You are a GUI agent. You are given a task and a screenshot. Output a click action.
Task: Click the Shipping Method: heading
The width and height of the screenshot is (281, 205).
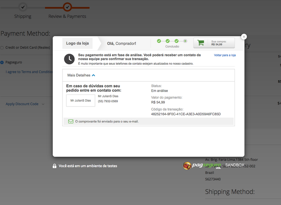[x=230, y=192]
